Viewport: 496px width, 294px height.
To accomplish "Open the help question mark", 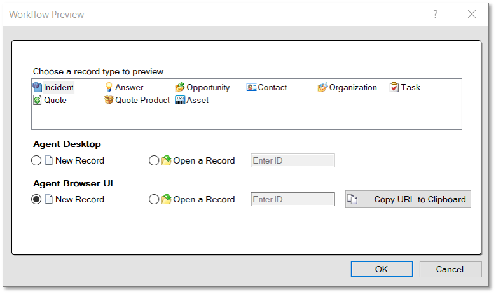I will tap(436, 14).
